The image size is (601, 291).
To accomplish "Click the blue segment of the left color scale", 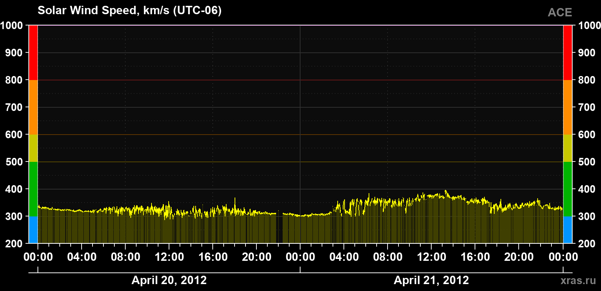I will 33,230.
